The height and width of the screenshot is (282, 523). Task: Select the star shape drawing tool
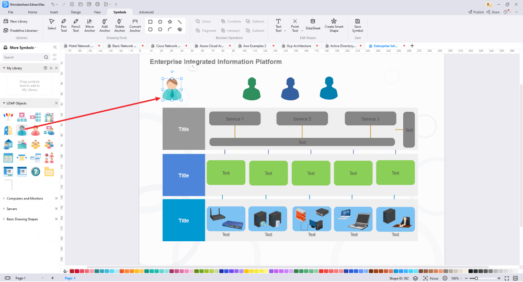[x=169, y=22]
